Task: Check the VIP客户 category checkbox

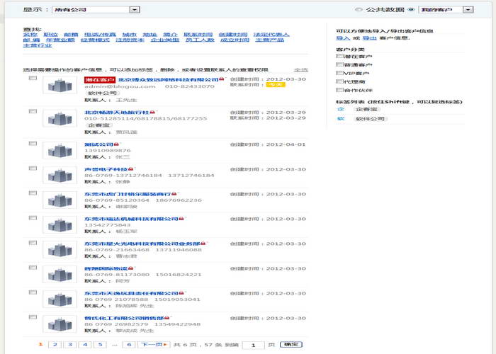Action: (x=339, y=73)
